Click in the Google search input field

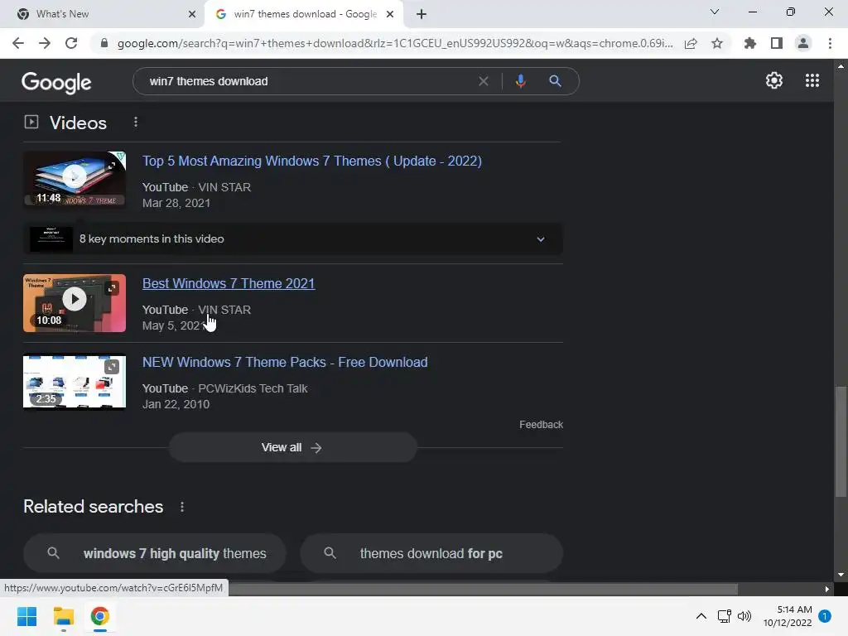tap(308, 81)
